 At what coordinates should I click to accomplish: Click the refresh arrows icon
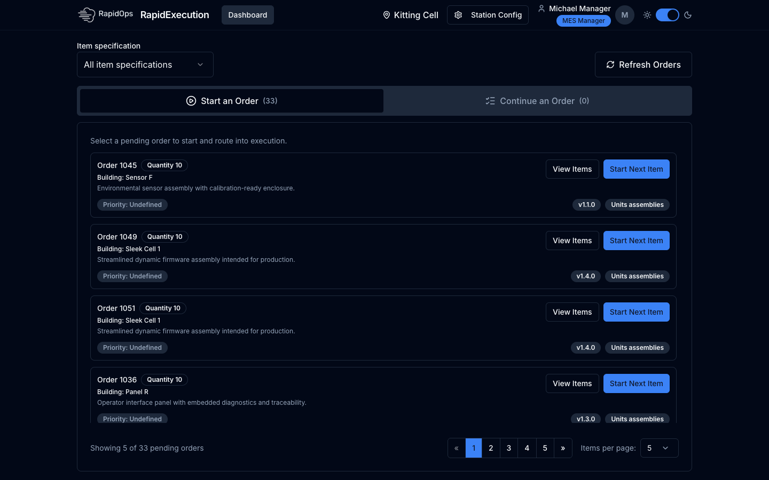pos(610,65)
